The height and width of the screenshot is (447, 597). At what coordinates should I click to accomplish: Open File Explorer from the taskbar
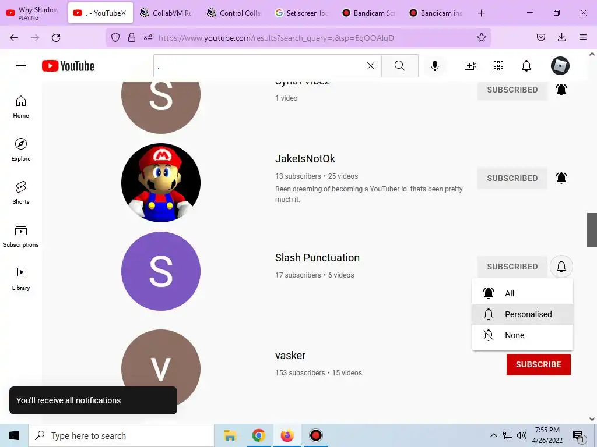click(230, 435)
